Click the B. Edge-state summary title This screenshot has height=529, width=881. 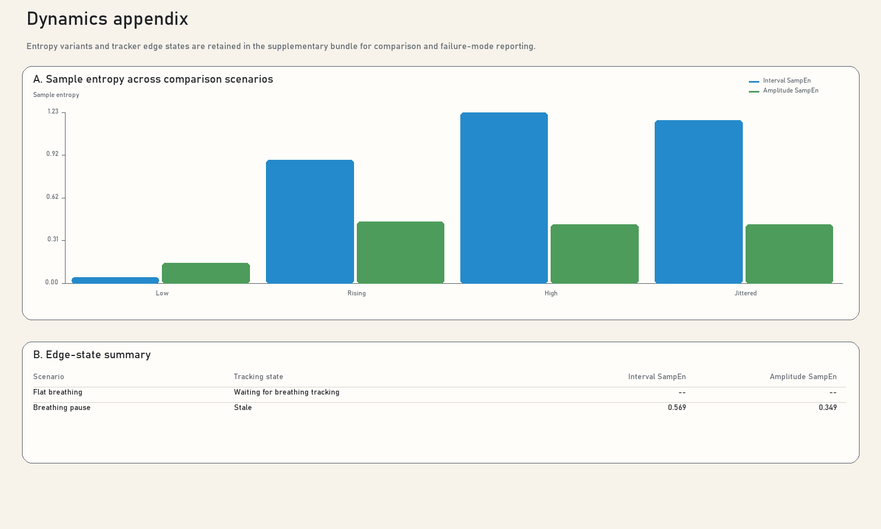point(92,354)
